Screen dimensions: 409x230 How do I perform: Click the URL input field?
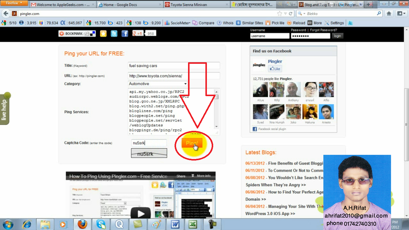pyautogui.click(x=174, y=76)
